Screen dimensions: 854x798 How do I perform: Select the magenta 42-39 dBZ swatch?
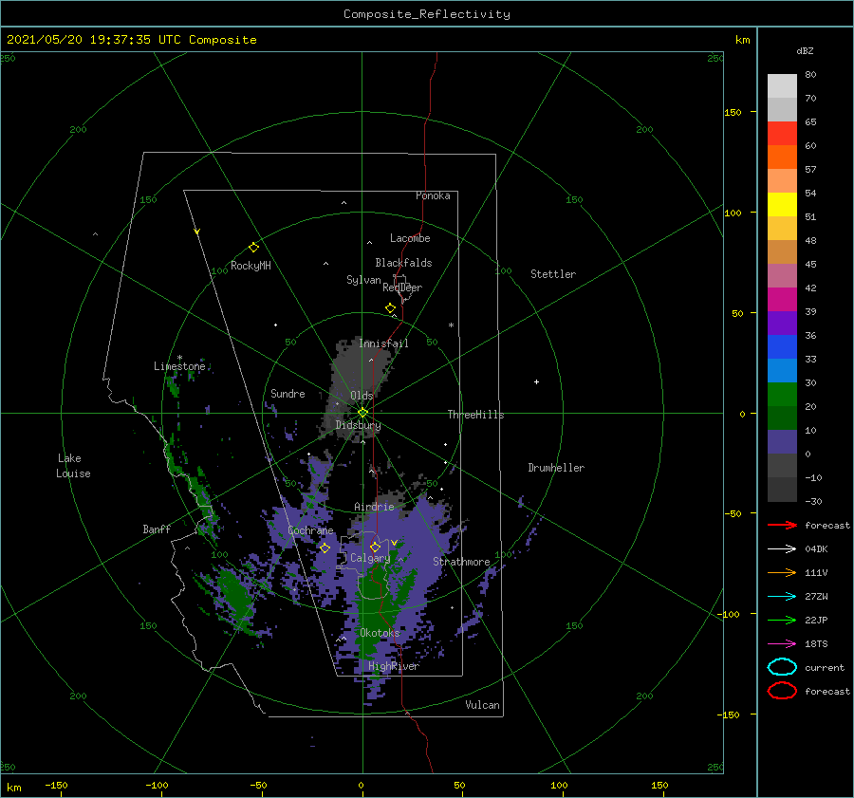(782, 300)
